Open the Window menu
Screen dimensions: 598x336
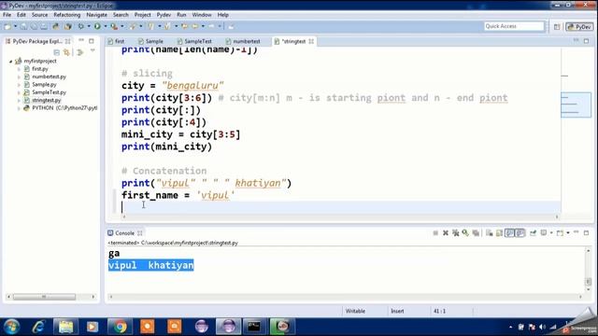(202, 15)
